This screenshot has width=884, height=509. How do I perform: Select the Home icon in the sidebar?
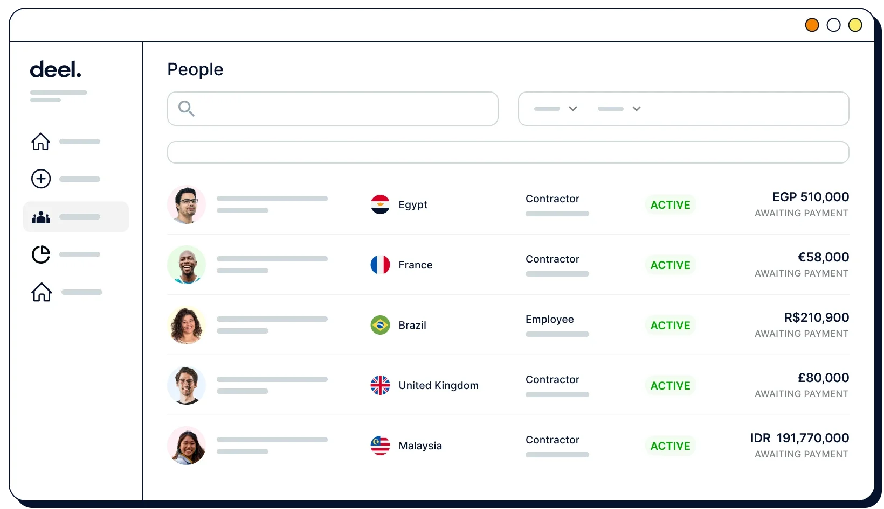40,142
